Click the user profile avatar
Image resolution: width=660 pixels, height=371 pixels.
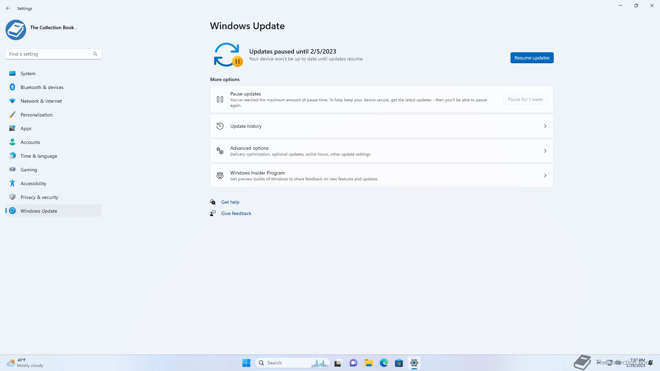(x=16, y=30)
